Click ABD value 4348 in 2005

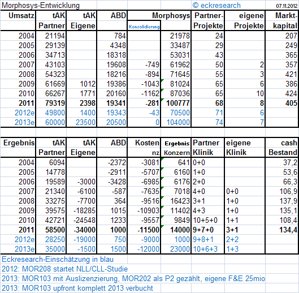[x=118, y=45]
